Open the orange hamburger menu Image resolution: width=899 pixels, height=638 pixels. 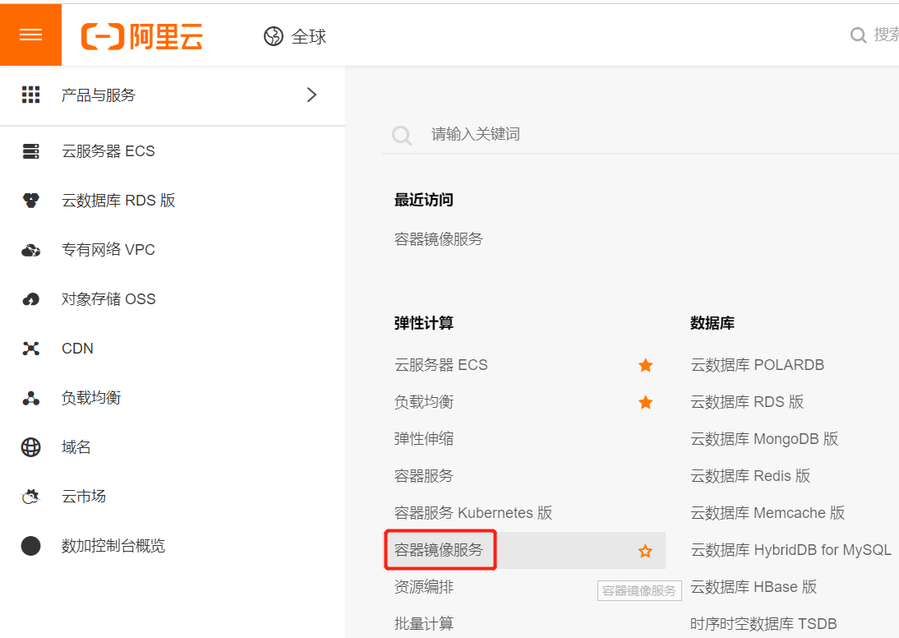tap(30, 35)
